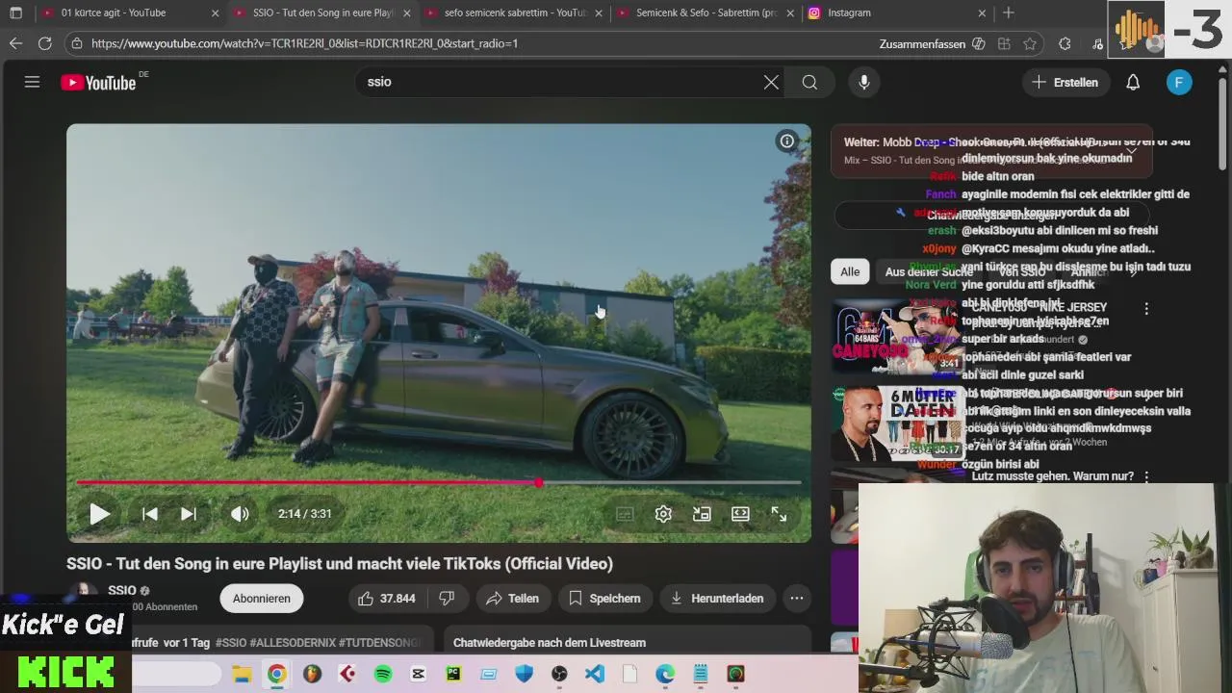
Task: Close the 01 kürtce agit tab
Action: [215, 13]
